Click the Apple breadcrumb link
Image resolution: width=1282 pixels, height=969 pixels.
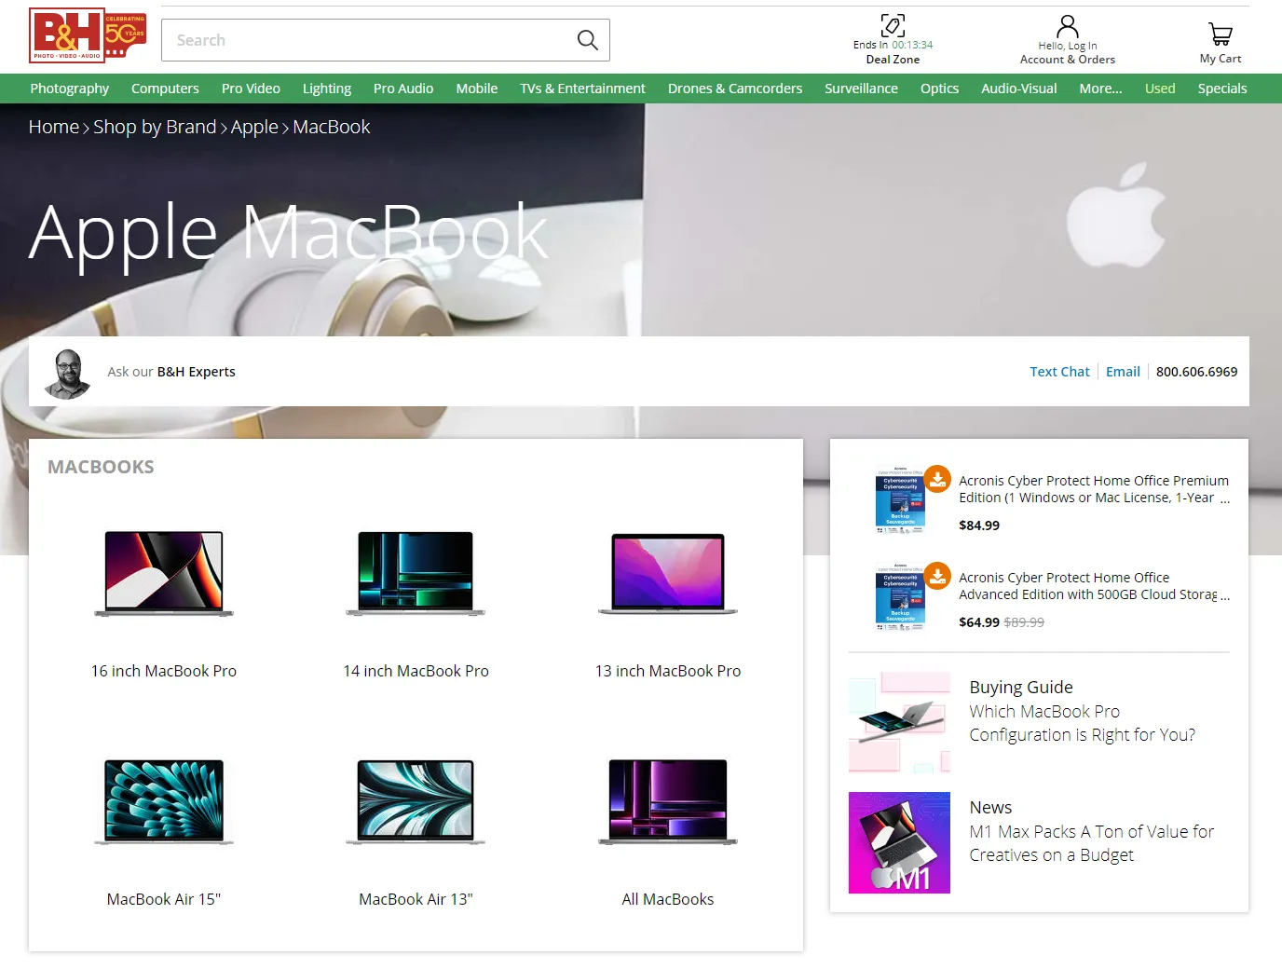click(x=254, y=127)
